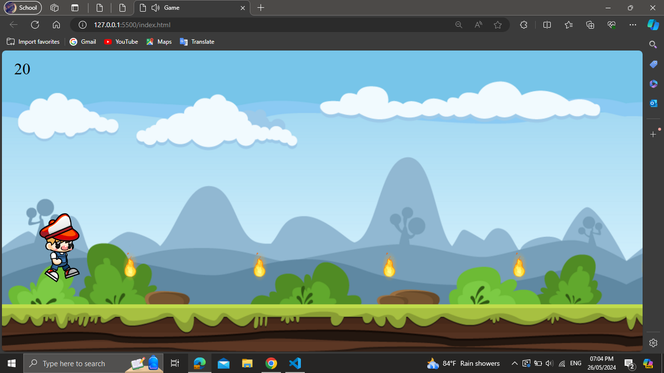Image resolution: width=664 pixels, height=373 pixels.
Task: Click the score text 20
Action: pos(22,69)
